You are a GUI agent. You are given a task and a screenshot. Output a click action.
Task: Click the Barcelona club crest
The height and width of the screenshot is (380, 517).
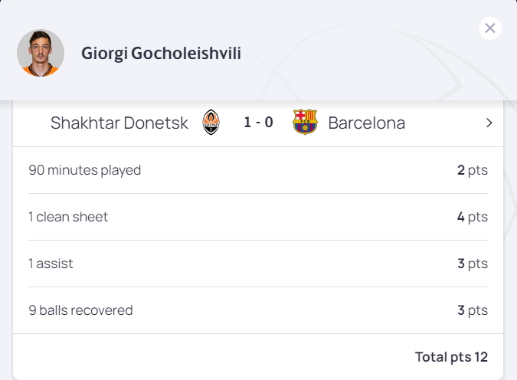[x=305, y=123]
